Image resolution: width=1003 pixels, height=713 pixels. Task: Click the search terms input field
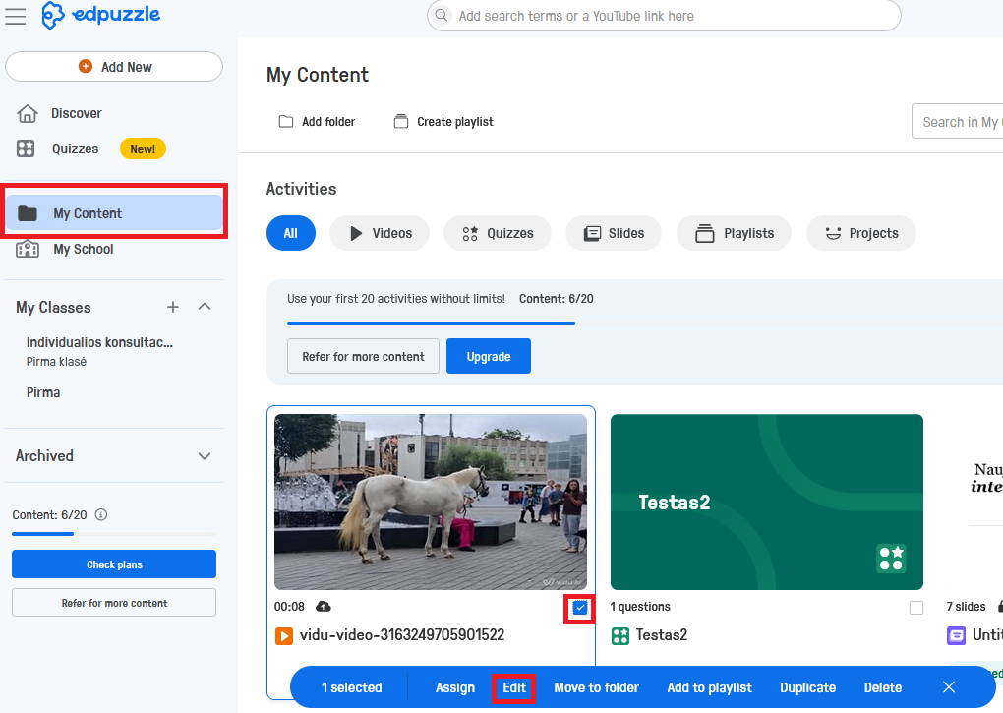669,16
